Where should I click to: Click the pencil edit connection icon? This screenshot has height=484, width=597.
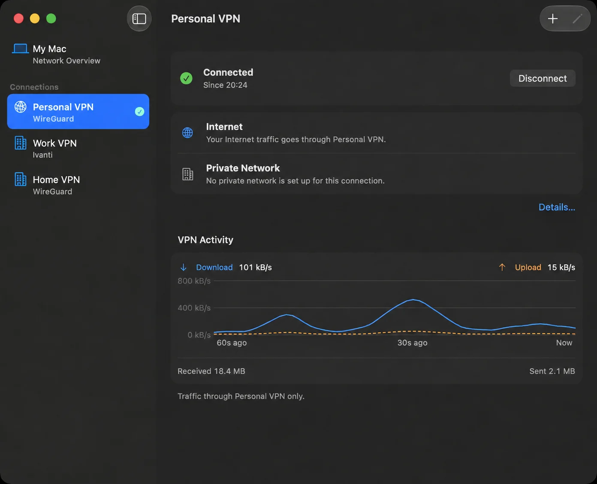tap(577, 18)
